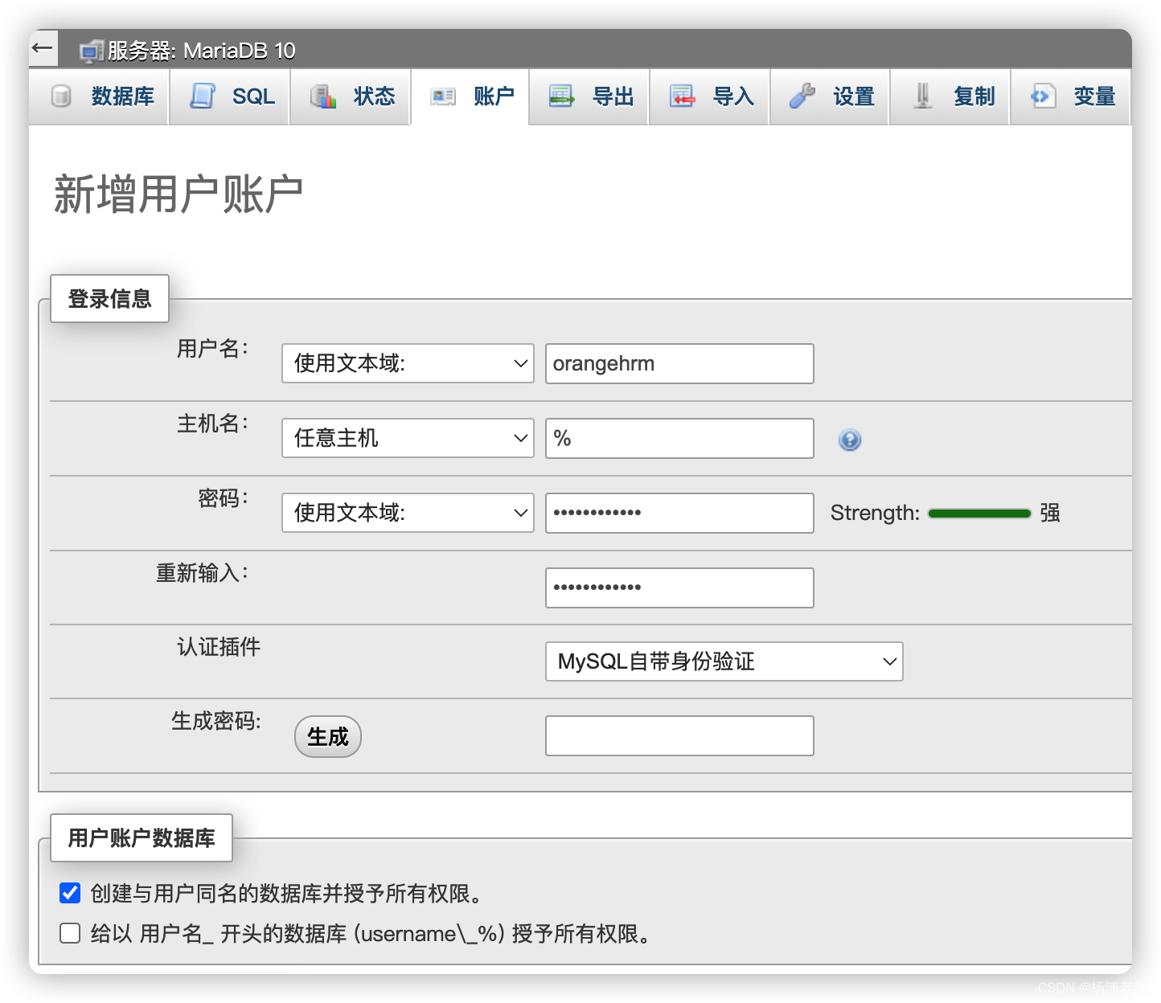The height and width of the screenshot is (1003, 1161).
Task: Click the server monitor icon
Action: click(92, 51)
